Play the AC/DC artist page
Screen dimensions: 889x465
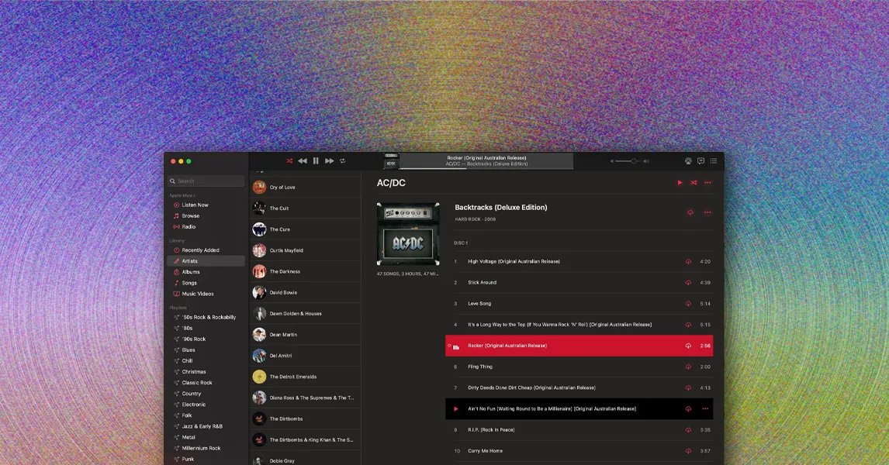click(x=680, y=183)
